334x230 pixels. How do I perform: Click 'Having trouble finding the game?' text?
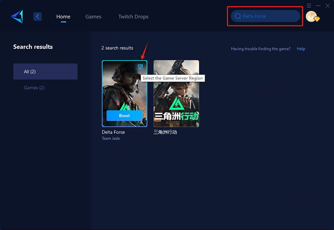(x=261, y=49)
